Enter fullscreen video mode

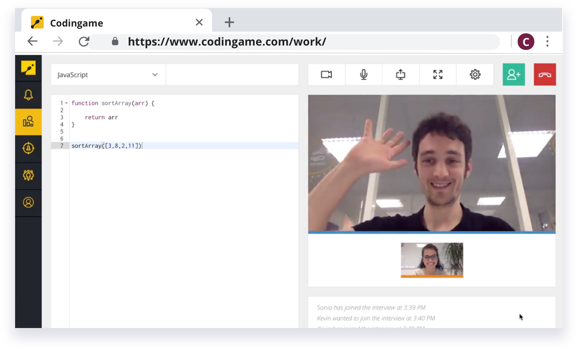coord(438,74)
